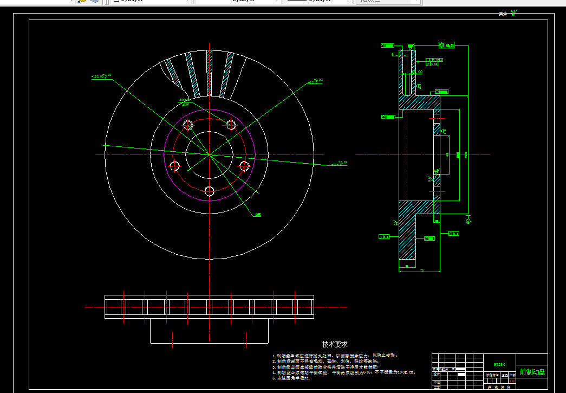Select the surface roughness symbol at top right
This screenshot has width=566, height=393.
[x=513, y=12]
